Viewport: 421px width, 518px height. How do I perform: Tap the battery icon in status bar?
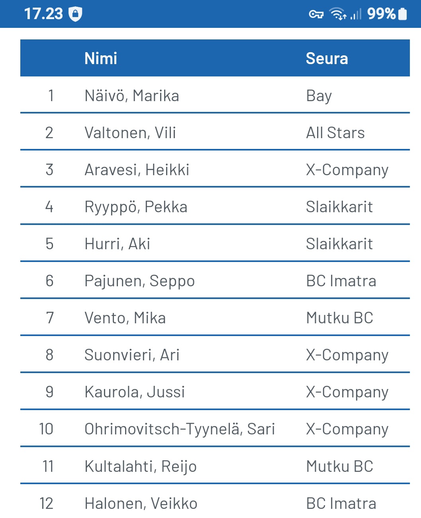click(x=403, y=14)
